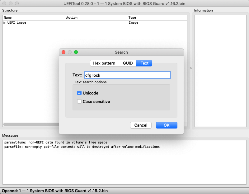Switch to the GUID search tab
Screen dimensions: 249x194
pyautogui.click(x=128, y=63)
